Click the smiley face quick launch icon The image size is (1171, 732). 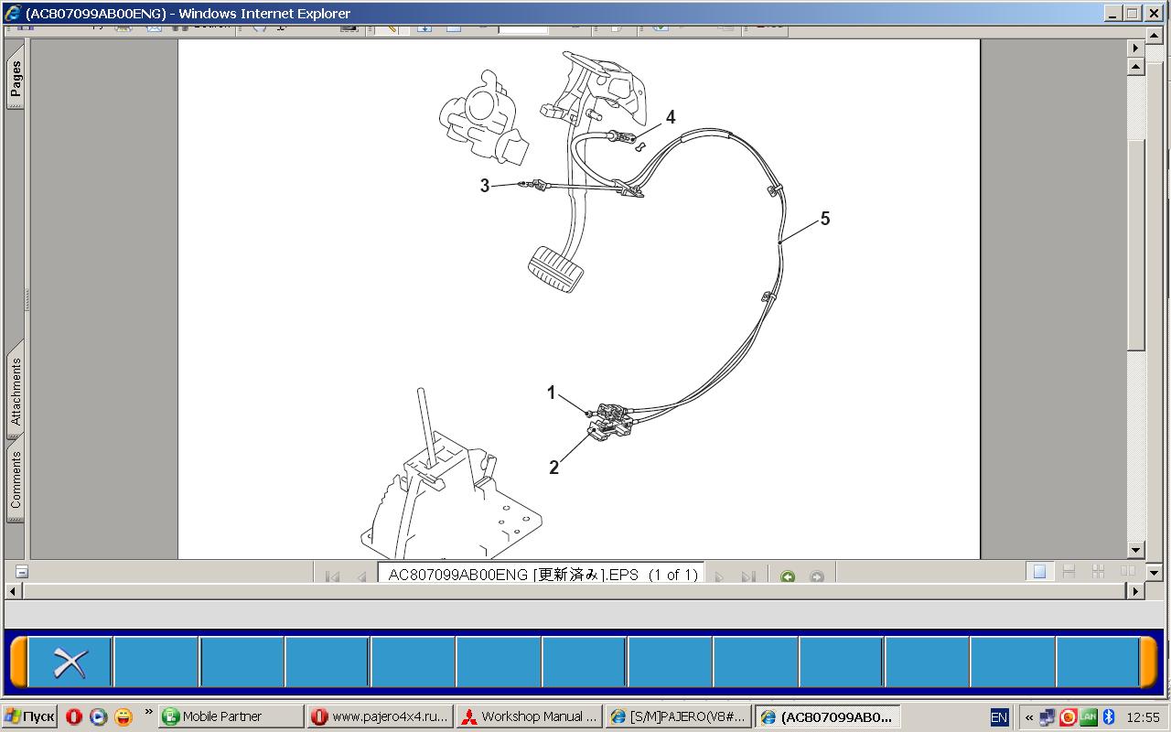point(124,716)
